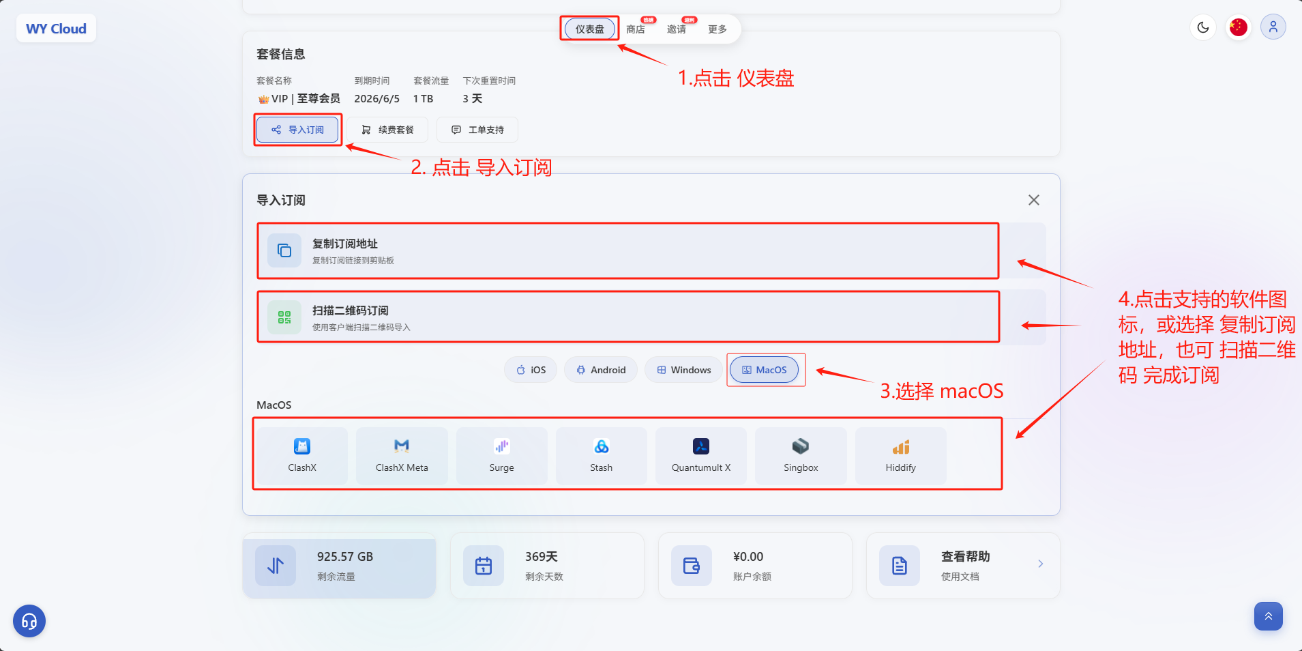Expand the 查看帮助 chevron arrow
The height and width of the screenshot is (651, 1302).
coord(1040,564)
